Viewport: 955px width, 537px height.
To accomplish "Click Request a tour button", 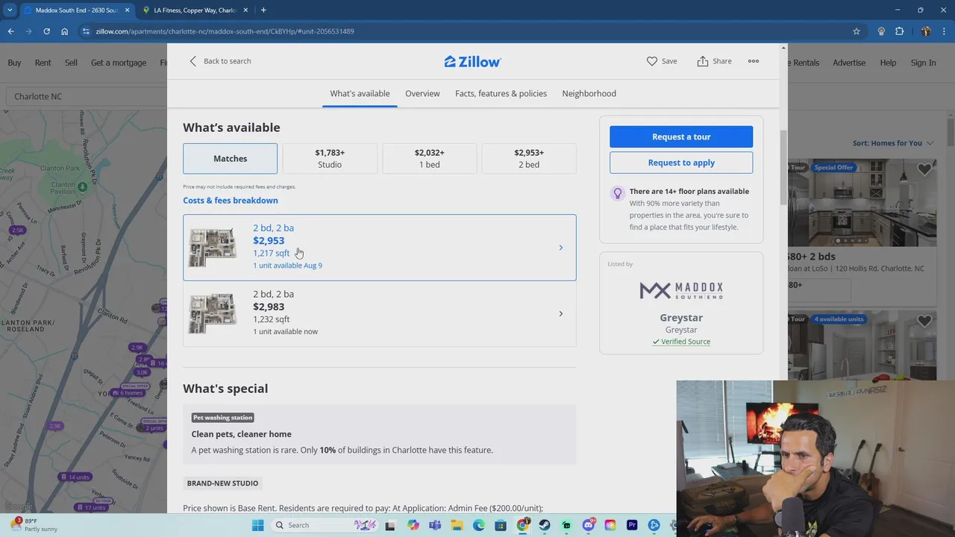I will [681, 136].
